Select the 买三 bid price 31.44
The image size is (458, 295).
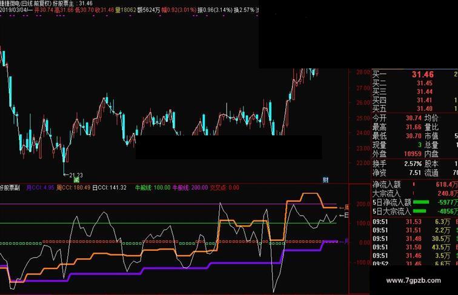(x=425, y=92)
